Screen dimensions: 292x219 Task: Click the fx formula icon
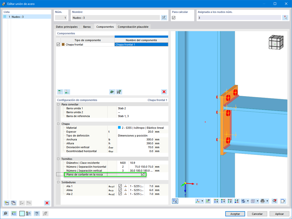[x=45, y=214]
